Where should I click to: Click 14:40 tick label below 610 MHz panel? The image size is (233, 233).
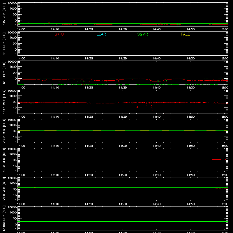[157, 88]
